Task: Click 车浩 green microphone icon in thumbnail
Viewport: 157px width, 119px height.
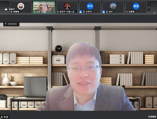Action: tap(35, 12)
